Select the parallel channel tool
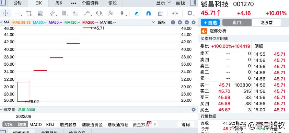The height and width of the screenshot is (133, 289). click(53, 13)
